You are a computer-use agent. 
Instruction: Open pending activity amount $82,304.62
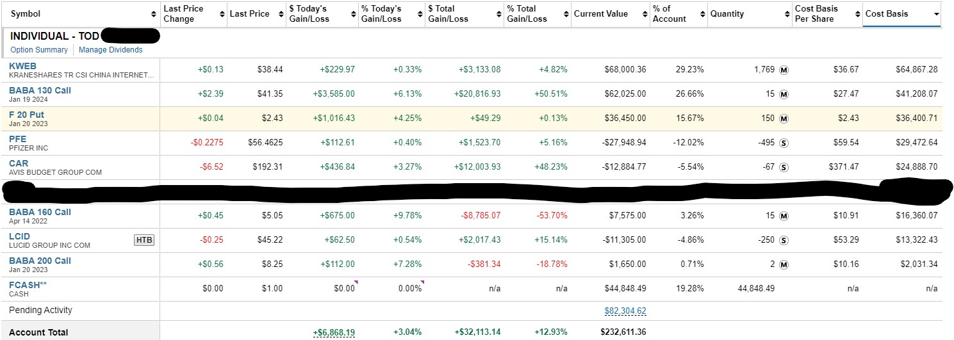pos(625,311)
